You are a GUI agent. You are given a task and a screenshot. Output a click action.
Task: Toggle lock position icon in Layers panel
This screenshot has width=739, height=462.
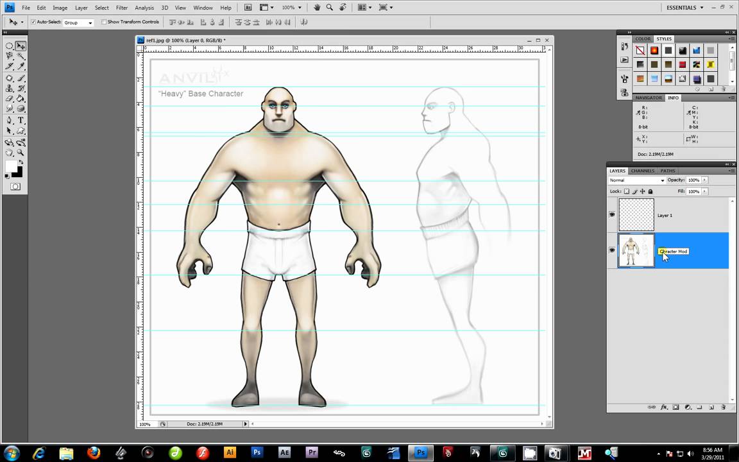point(642,191)
